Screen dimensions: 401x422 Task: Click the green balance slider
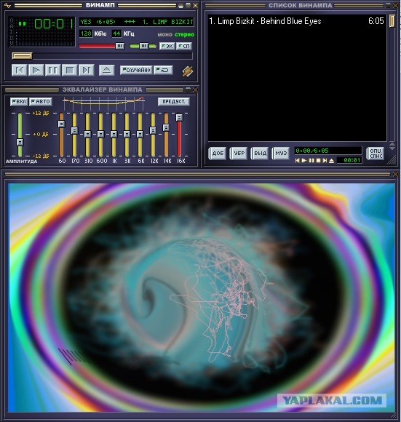point(143,47)
